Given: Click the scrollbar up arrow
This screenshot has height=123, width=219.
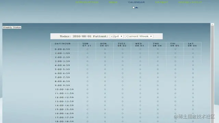Looking at the screenshot, I should [212, 24].
